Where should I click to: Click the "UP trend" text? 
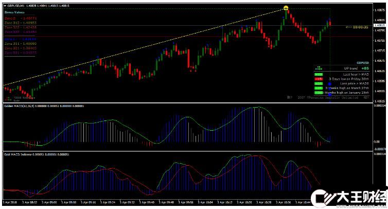pyautogui.click(x=350, y=68)
